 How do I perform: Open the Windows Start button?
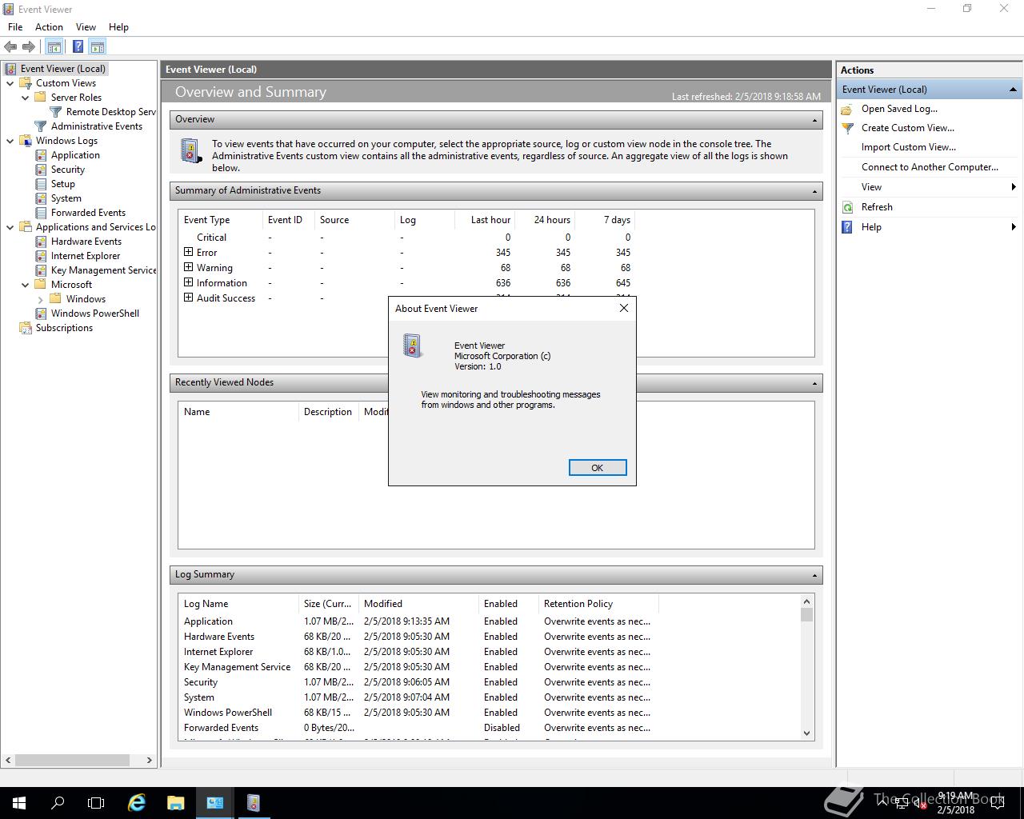pyautogui.click(x=19, y=803)
